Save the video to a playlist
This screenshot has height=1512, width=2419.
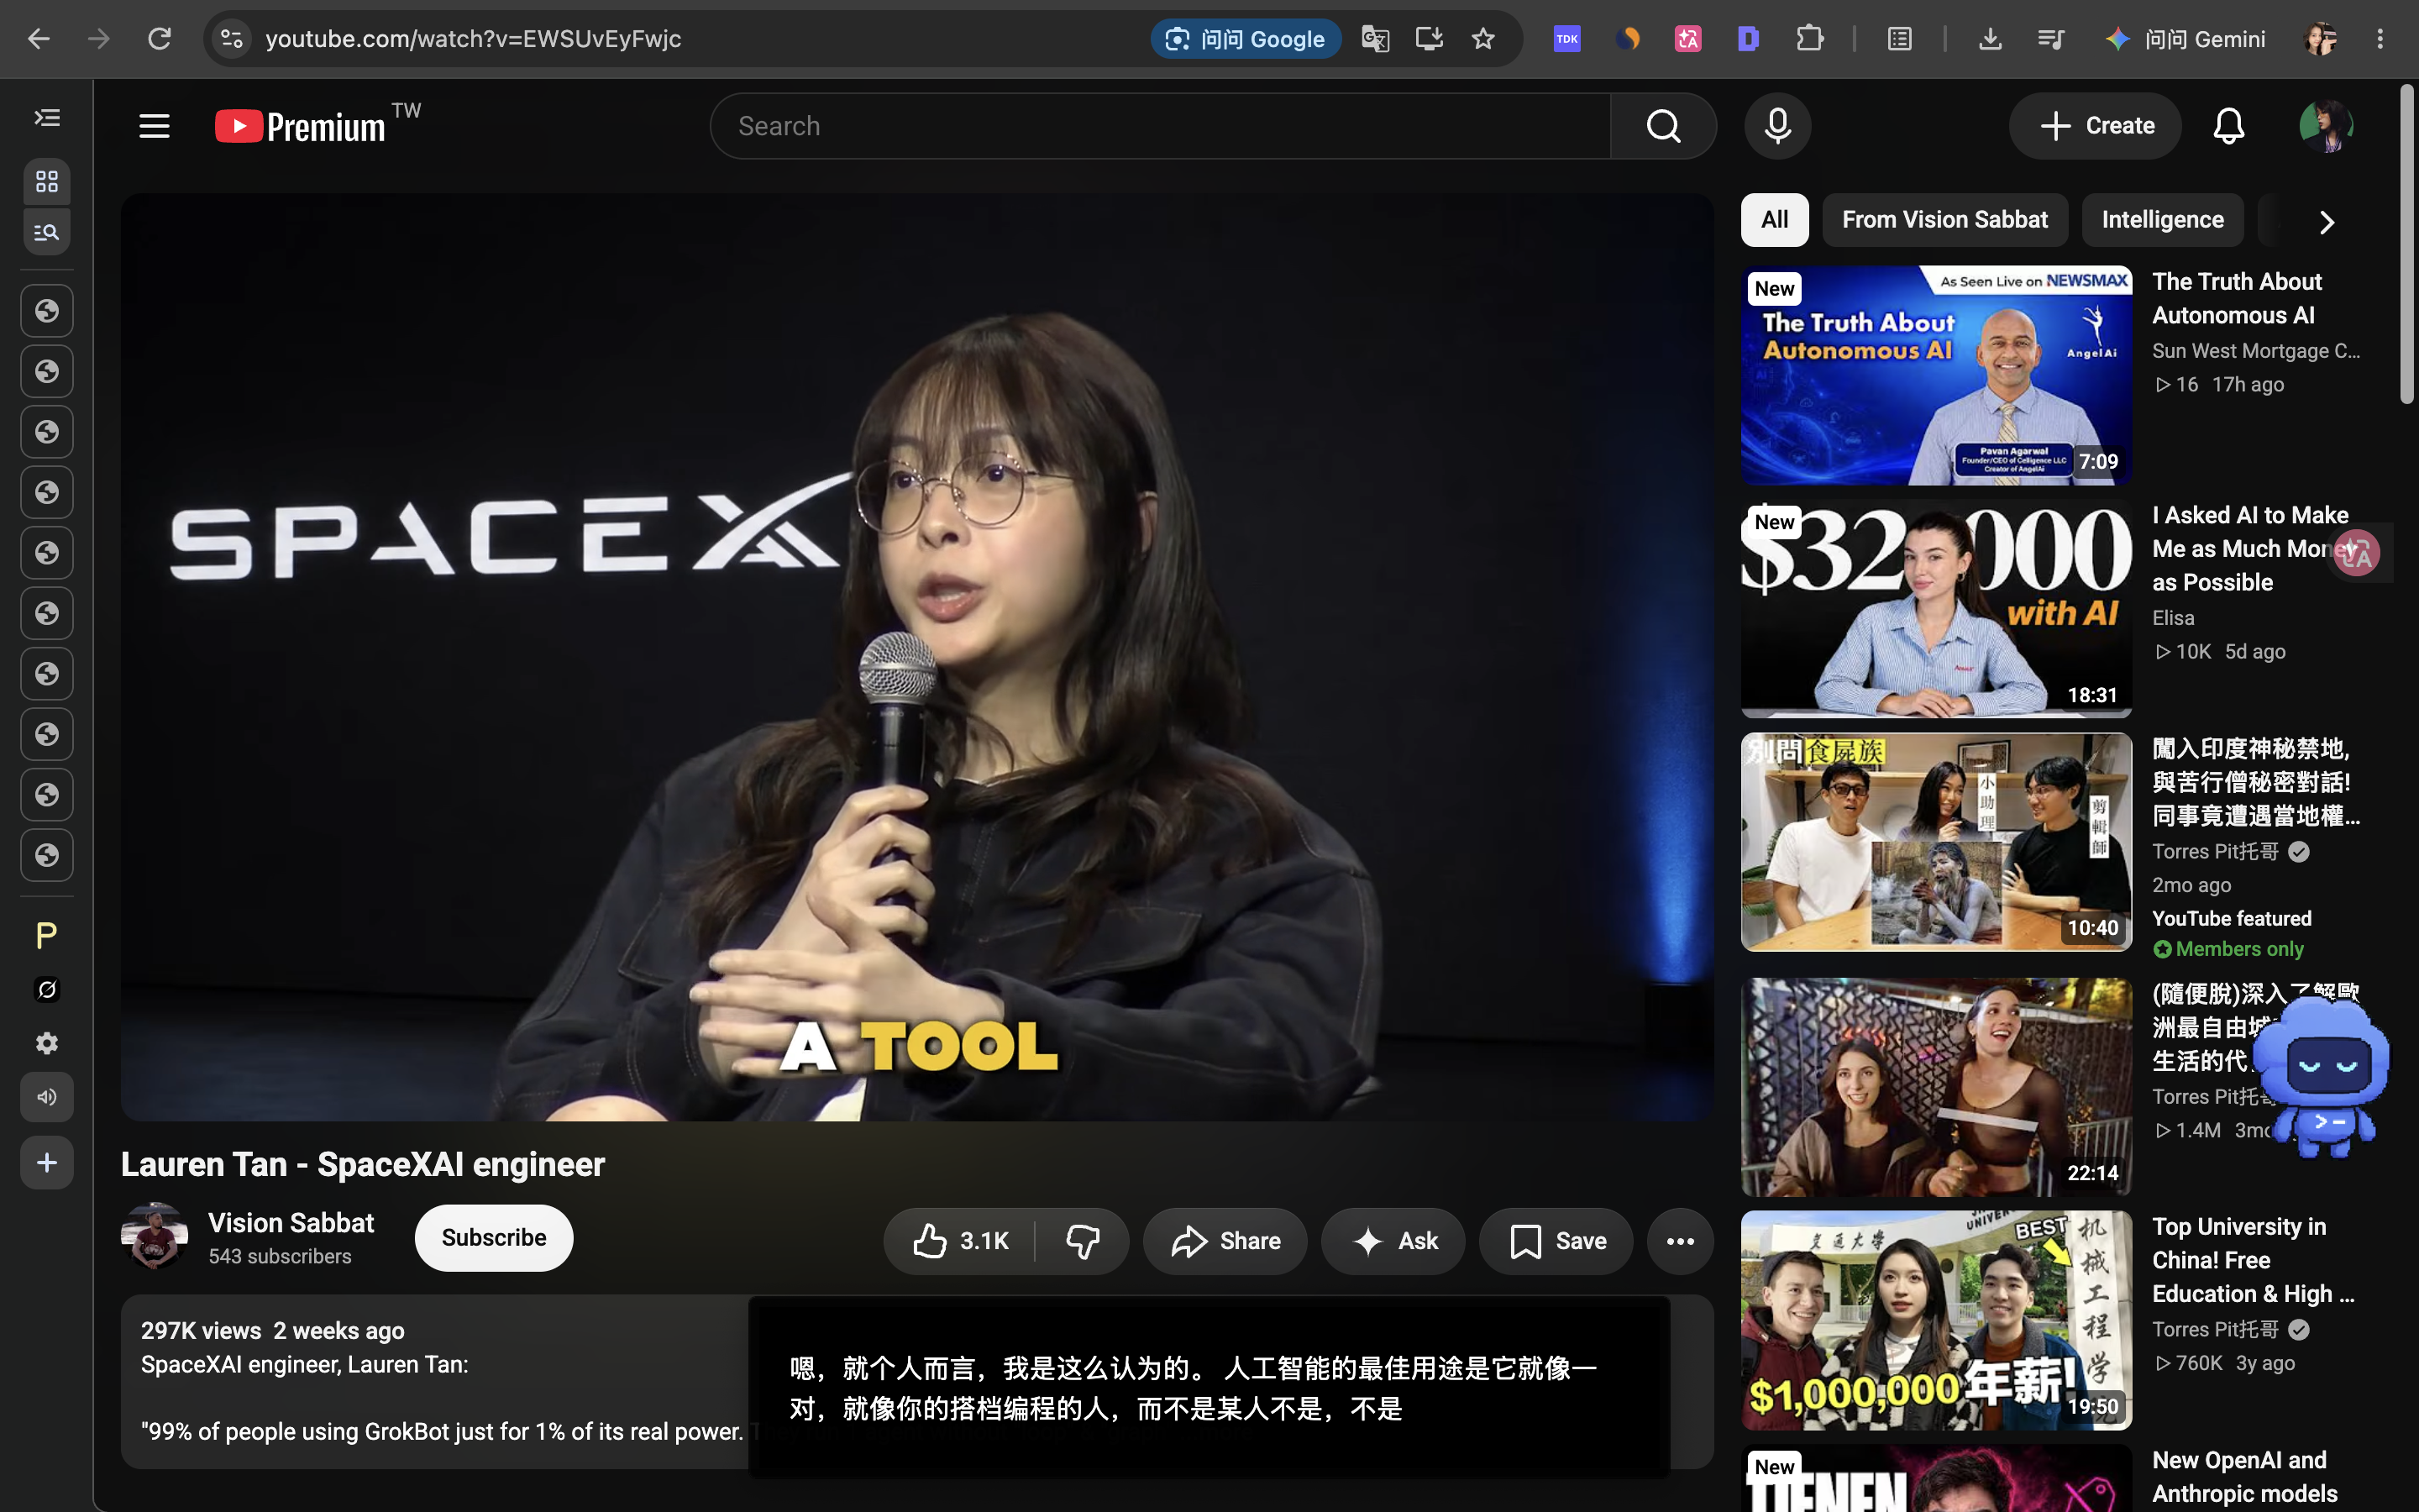coord(1556,1241)
